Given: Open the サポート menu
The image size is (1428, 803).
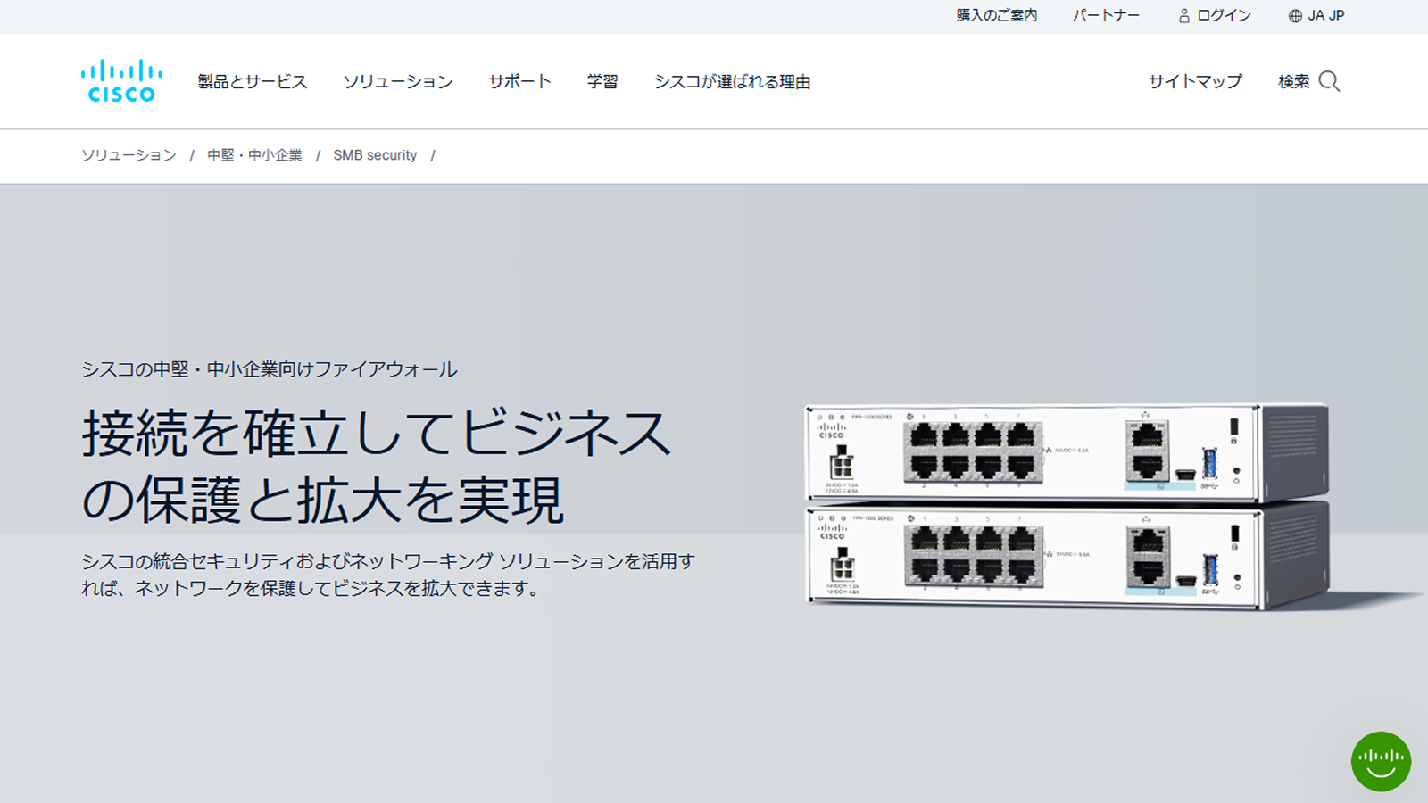Looking at the screenshot, I should click(519, 82).
